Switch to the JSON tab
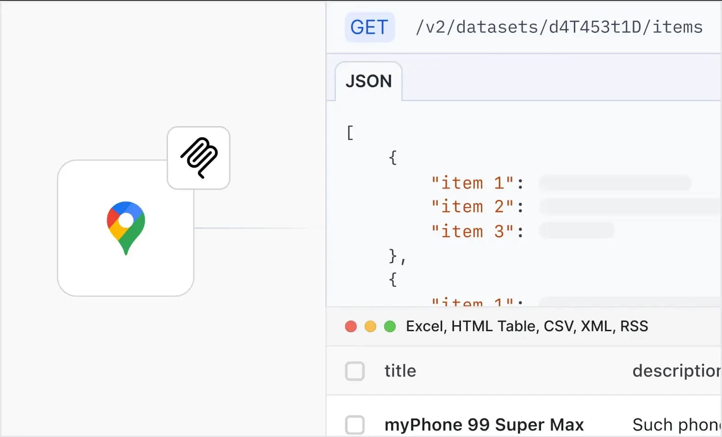Viewport: 722px width, 437px height. pos(368,81)
